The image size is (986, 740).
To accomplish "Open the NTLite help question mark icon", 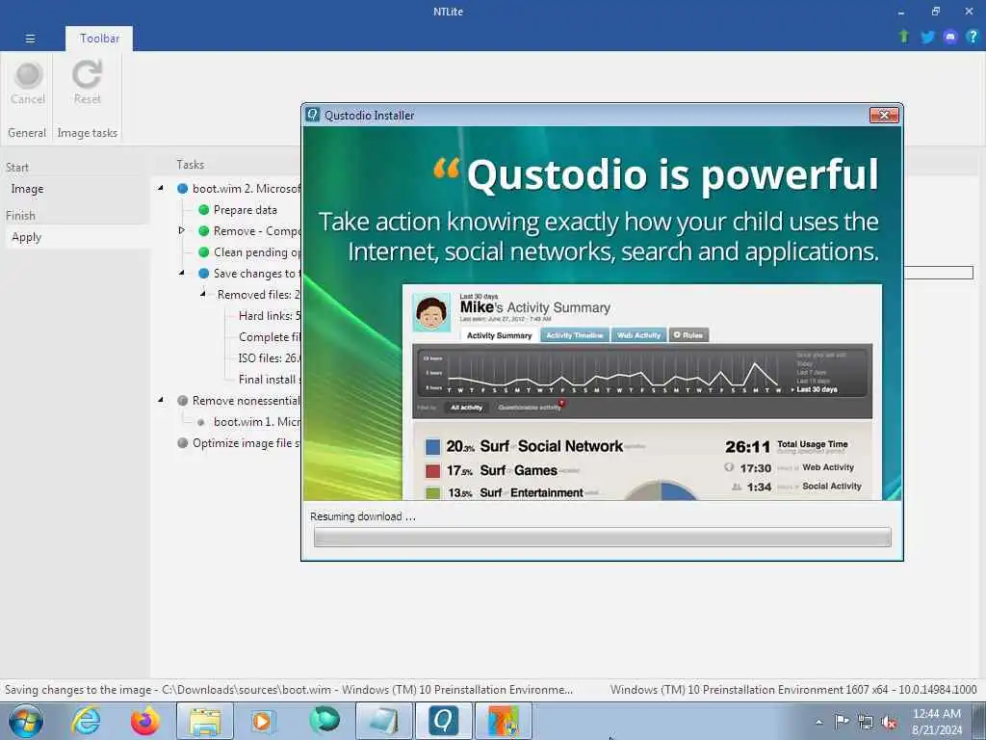I will click(973, 37).
